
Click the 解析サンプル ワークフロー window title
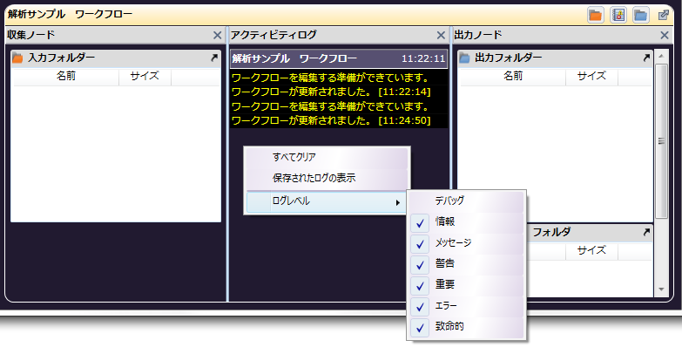pyautogui.click(x=70, y=14)
